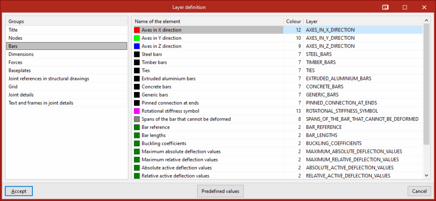Click the PINNED_CONNECTION_AT_ENDS layer cell
The image size is (436, 201).
pos(363,103)
